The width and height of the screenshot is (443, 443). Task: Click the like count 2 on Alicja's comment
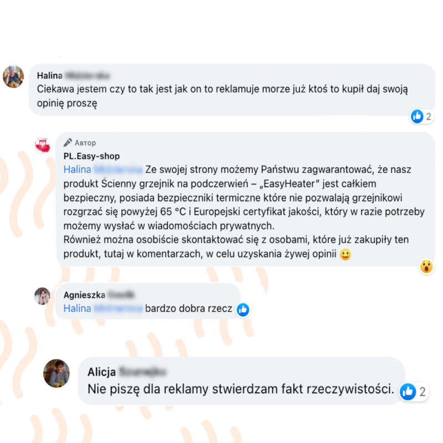pos(423,392)
